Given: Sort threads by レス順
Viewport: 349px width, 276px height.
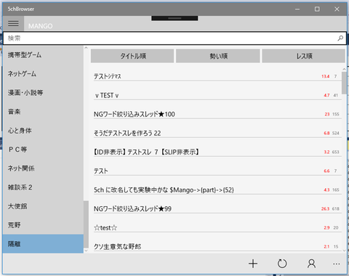Looking at the screenshot, I should click(x=304, y=56).
